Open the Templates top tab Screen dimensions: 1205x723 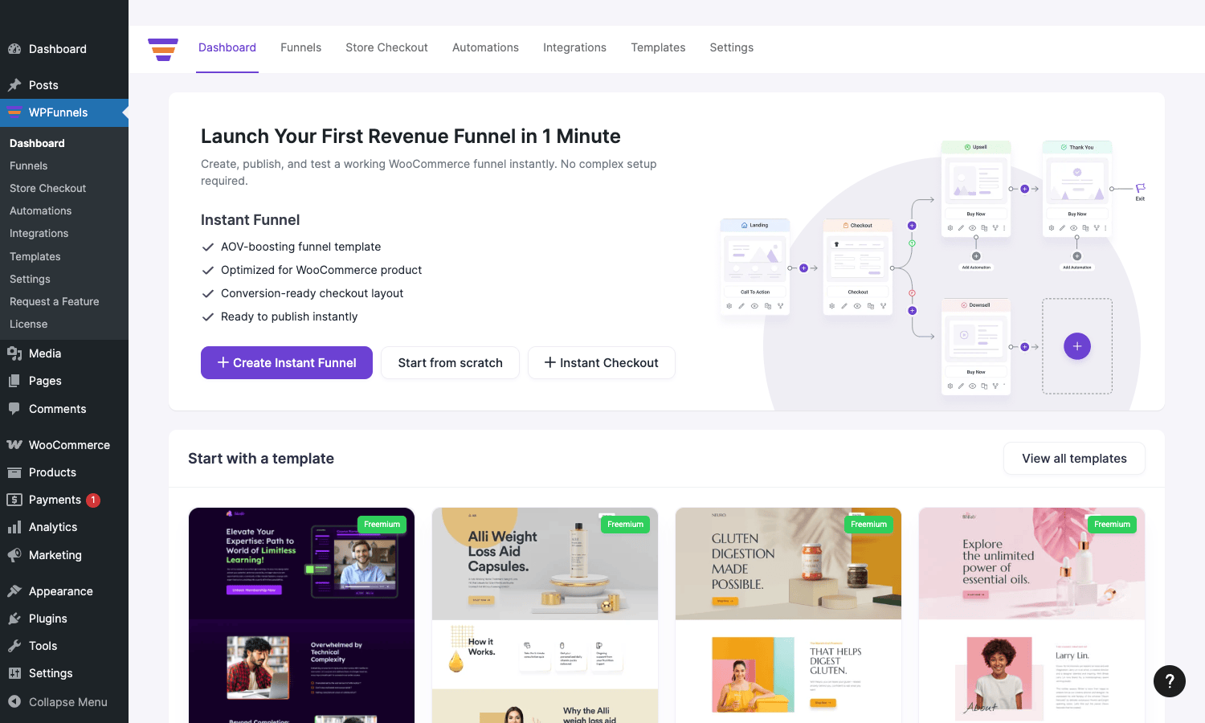pos(658,47)
